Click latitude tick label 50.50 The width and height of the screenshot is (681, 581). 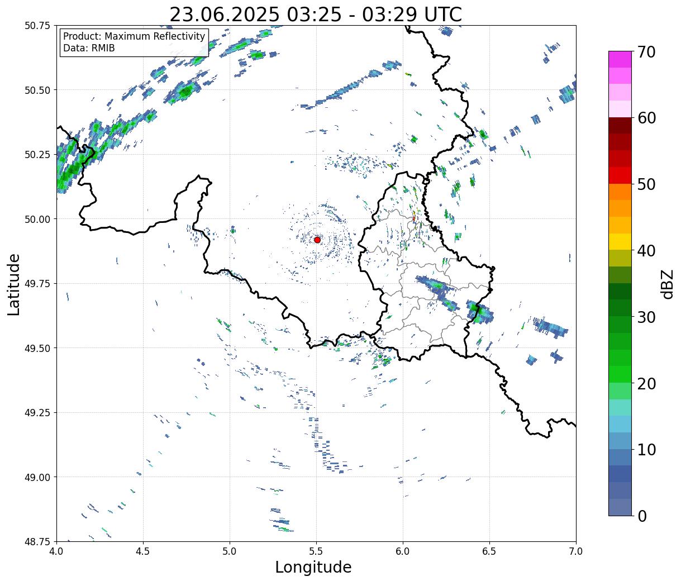click(x=37, y=90)
